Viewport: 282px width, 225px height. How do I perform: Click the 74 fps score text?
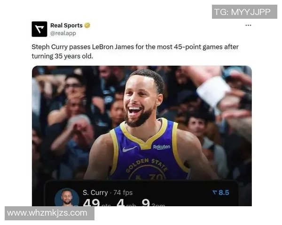(x=123, y=193)
